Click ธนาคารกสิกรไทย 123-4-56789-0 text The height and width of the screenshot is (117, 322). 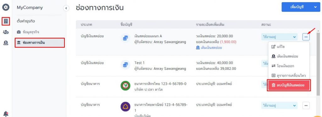point(160,84)
